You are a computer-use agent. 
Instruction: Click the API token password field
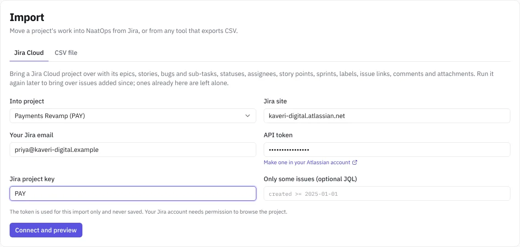(x=387, y=150)
